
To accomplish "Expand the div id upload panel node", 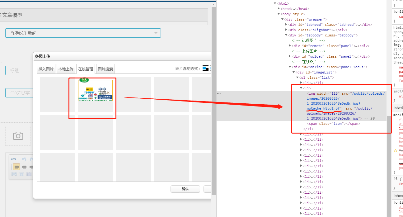I will click(x=290, y=56).
